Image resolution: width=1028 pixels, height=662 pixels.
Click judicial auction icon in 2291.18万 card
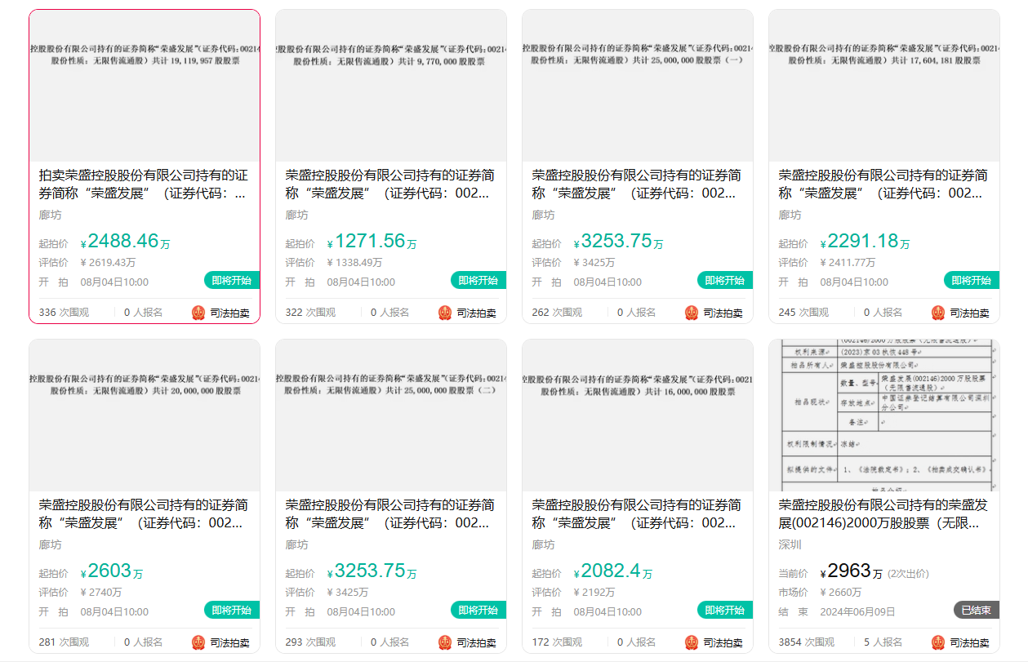(x=938, y=313)
